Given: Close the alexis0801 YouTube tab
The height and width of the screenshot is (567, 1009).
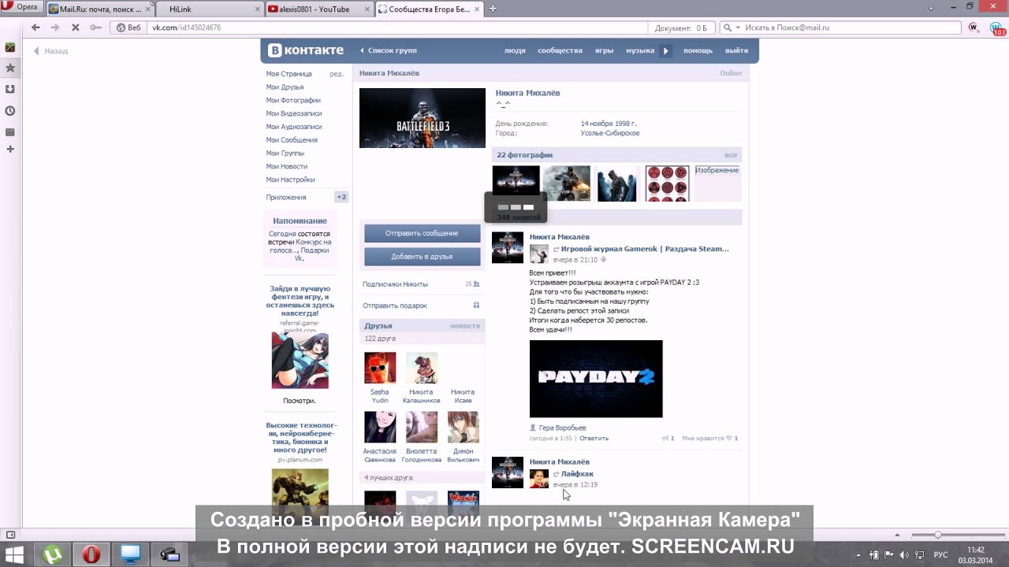Looking at the screenshot, I should click(367, 9).
